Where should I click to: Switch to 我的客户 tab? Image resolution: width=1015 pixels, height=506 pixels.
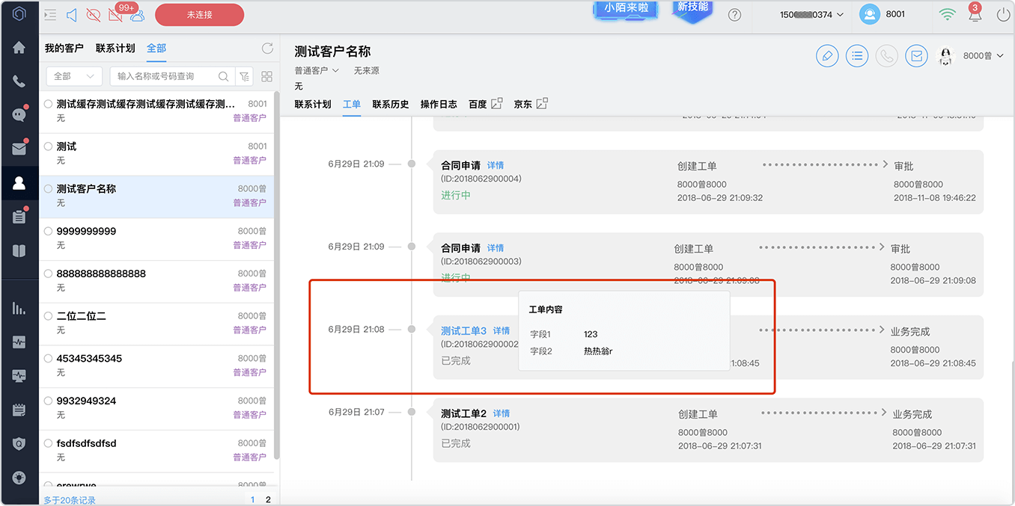pos(64,48)
